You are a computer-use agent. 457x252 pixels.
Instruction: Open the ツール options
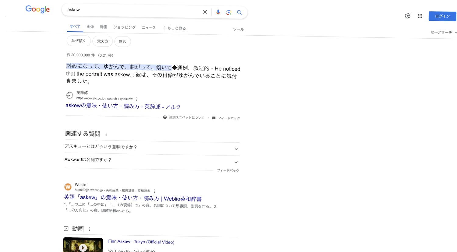(239, 29)
